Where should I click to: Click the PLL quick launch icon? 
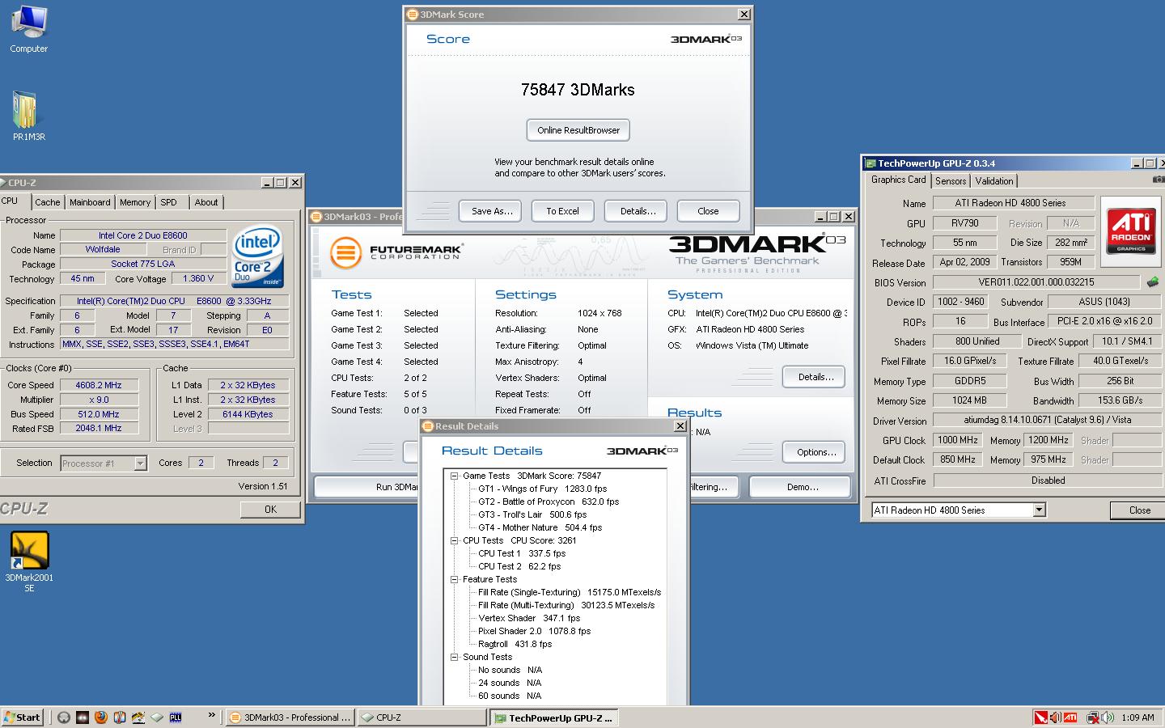click(x=176, y=717)
